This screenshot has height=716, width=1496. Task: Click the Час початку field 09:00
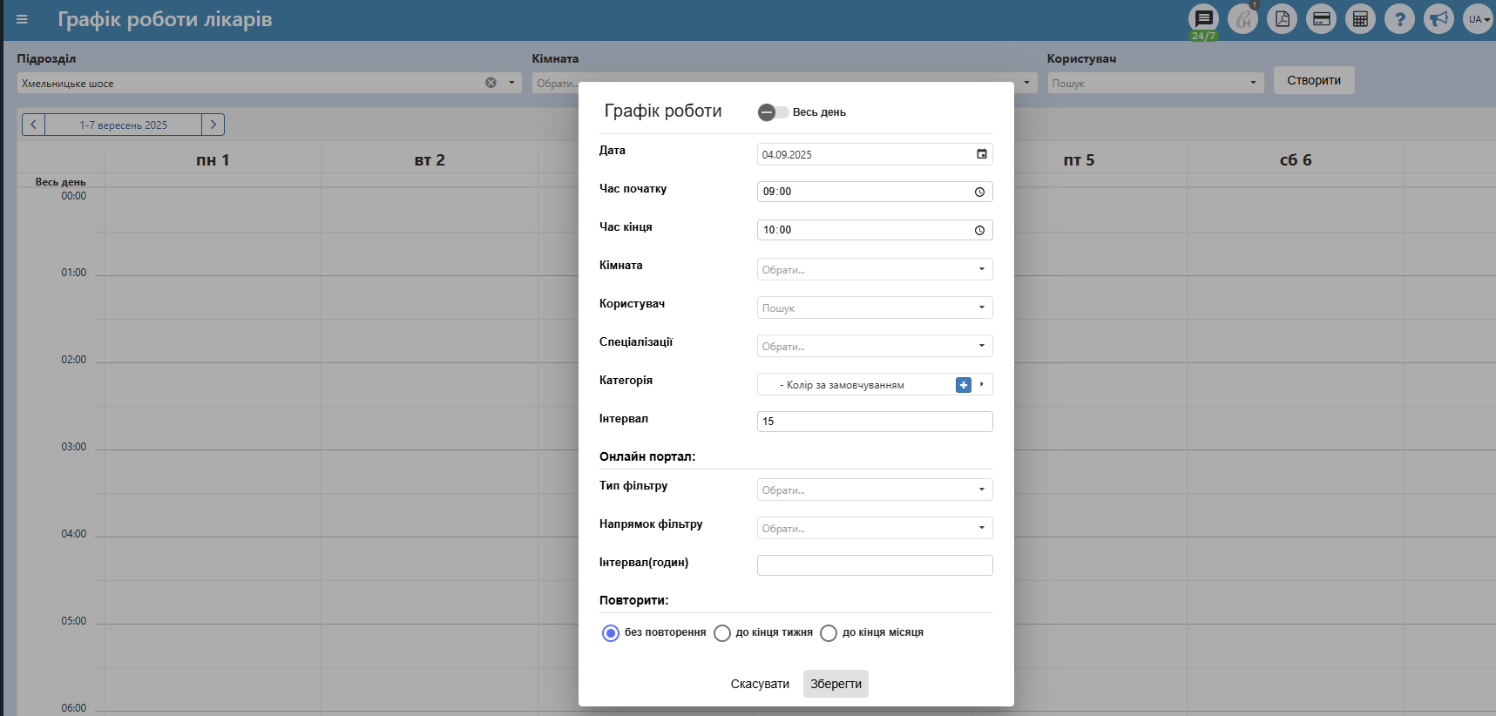(x=875, y=192)
